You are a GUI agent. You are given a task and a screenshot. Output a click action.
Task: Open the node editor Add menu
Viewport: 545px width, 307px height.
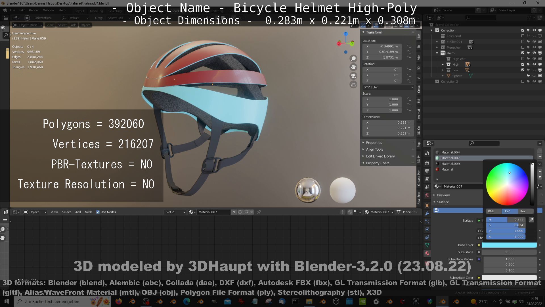(x=78, y=212)
